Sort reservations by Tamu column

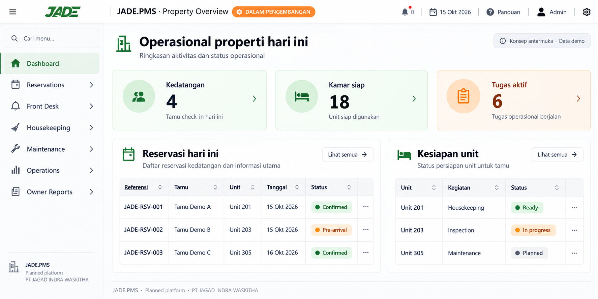pyautogui.click(x=215, y=187)
